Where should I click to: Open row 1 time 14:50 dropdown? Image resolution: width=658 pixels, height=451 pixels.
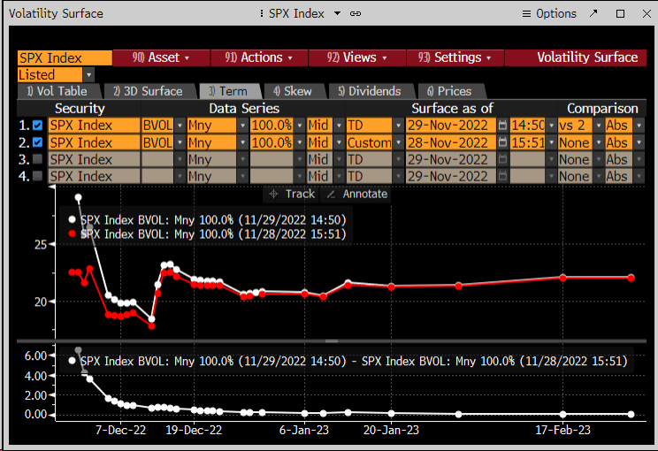click(551, 125)
